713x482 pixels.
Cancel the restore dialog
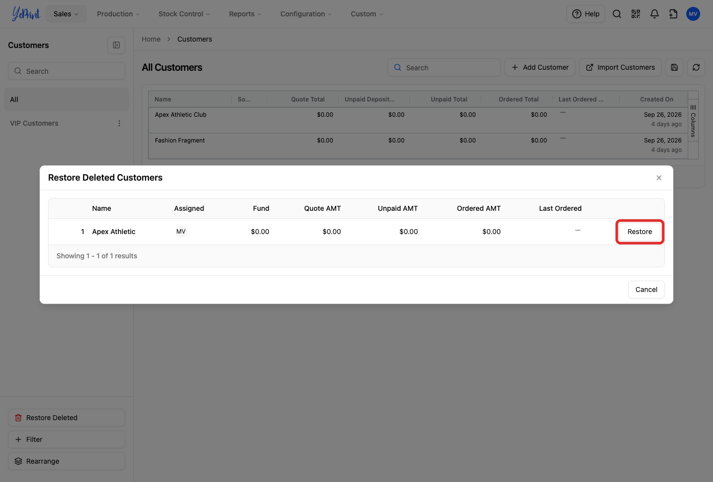647,289
